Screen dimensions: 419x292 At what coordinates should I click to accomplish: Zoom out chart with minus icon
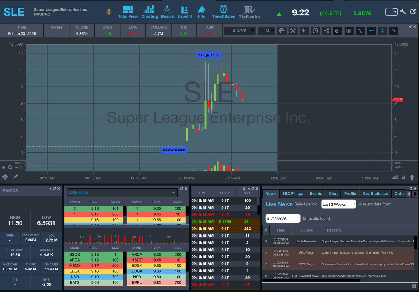point(16,168)
